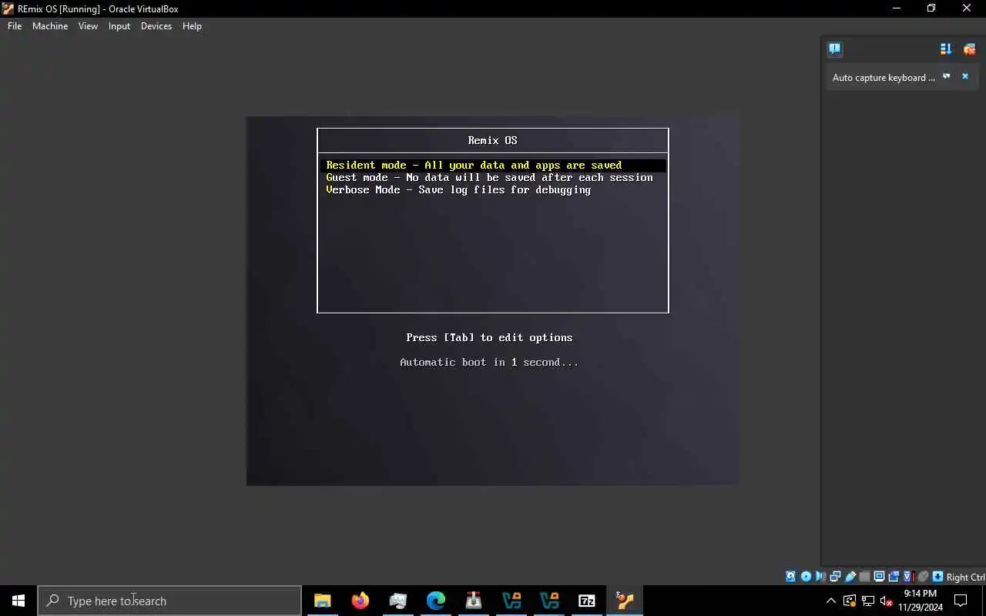Click the taskbar clock showing 9:14 PM

point(921,601)
